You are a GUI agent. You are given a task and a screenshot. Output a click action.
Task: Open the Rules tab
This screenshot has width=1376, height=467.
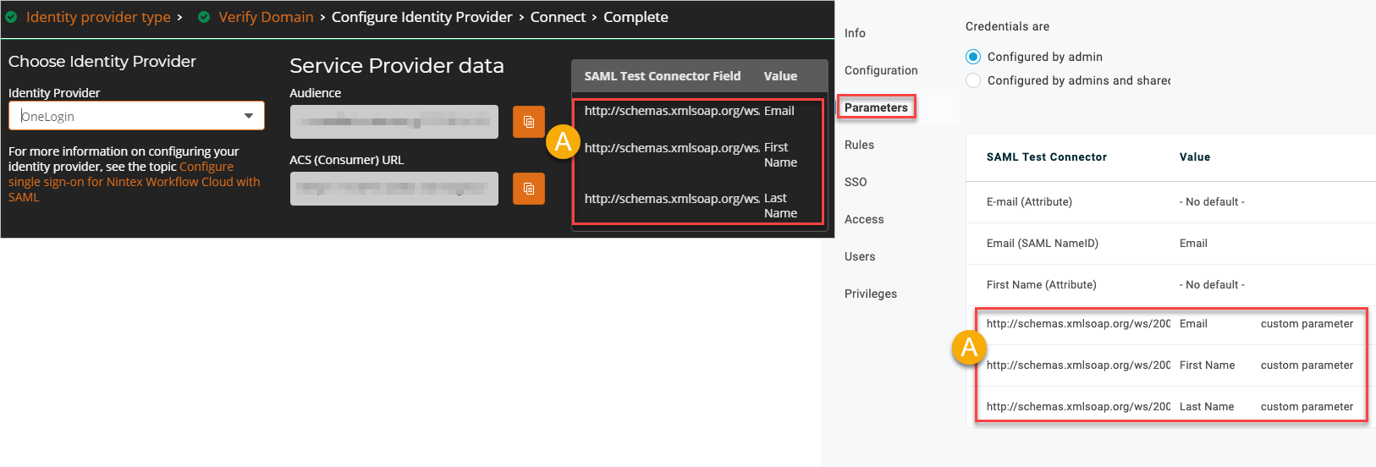(859, 145)
